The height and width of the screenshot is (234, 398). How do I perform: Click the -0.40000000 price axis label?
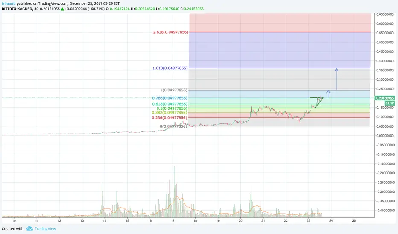(385, 210)
